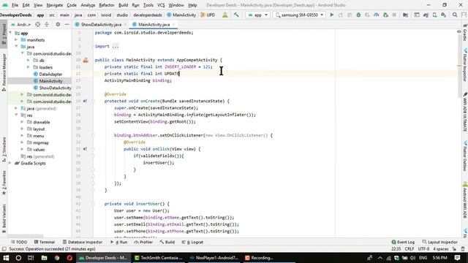Viewport: 468px width, 263px height.
Task: Click the Stop square icon in toolbar
Action: click(394, 15)
